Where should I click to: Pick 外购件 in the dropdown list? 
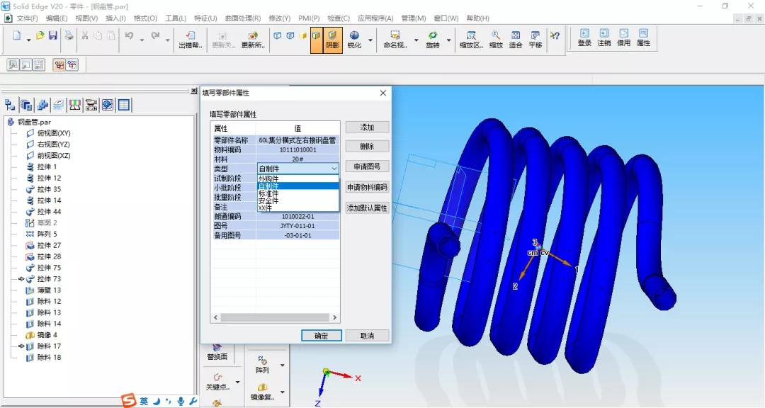269,178
